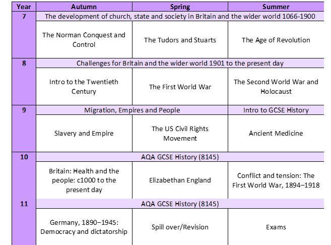The height and width of the screenshot is (245, 331).
Task: Select the Summer column header
Action: pos(276,7)
